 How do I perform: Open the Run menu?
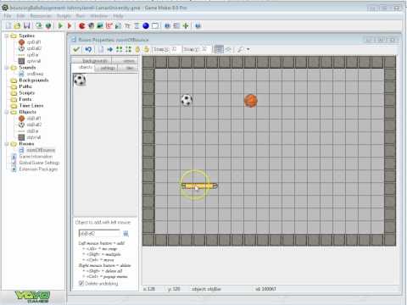click(81, 16)
